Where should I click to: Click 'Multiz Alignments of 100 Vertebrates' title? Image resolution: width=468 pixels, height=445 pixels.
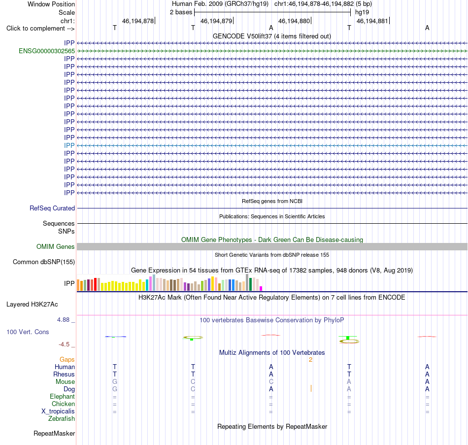272,353
